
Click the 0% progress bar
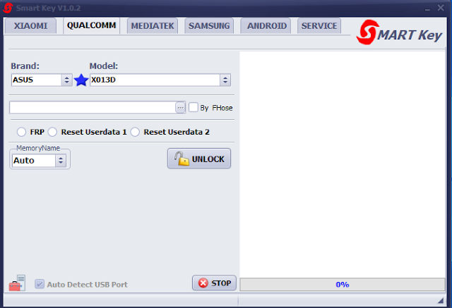coord(343,285)
